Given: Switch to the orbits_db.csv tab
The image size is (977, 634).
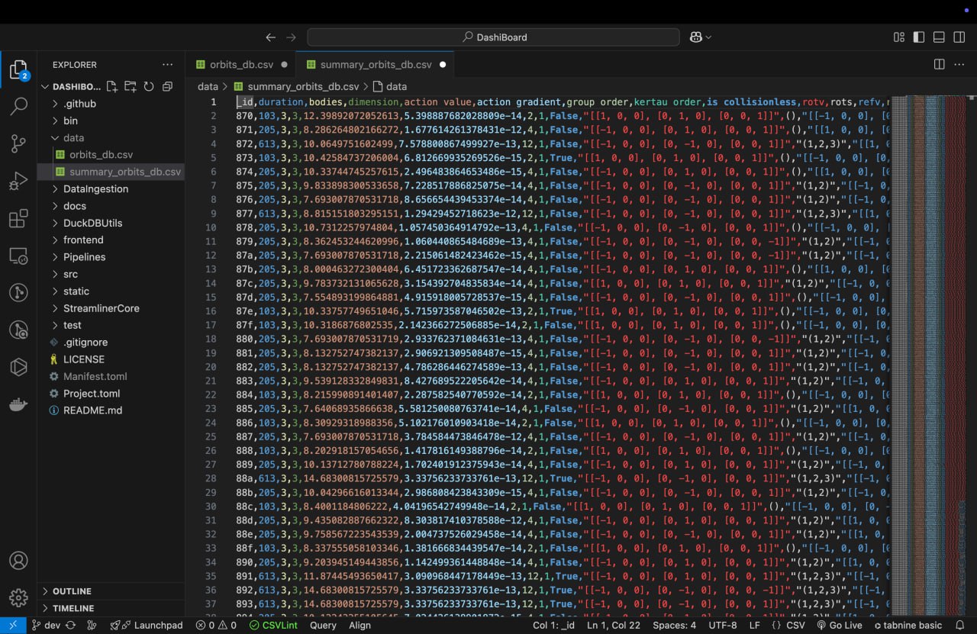Looking at the screenshot, I should (241, 65).
